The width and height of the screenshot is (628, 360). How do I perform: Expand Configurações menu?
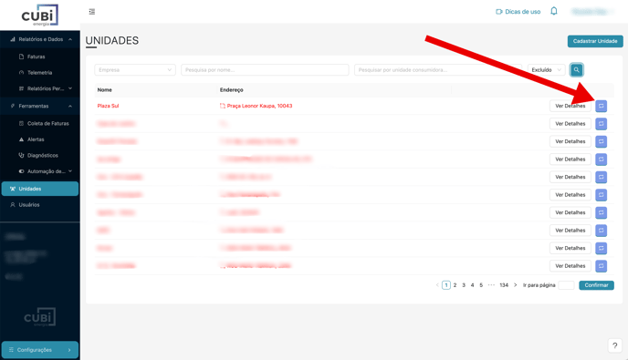pyautogui.click(x=40, y=350)
